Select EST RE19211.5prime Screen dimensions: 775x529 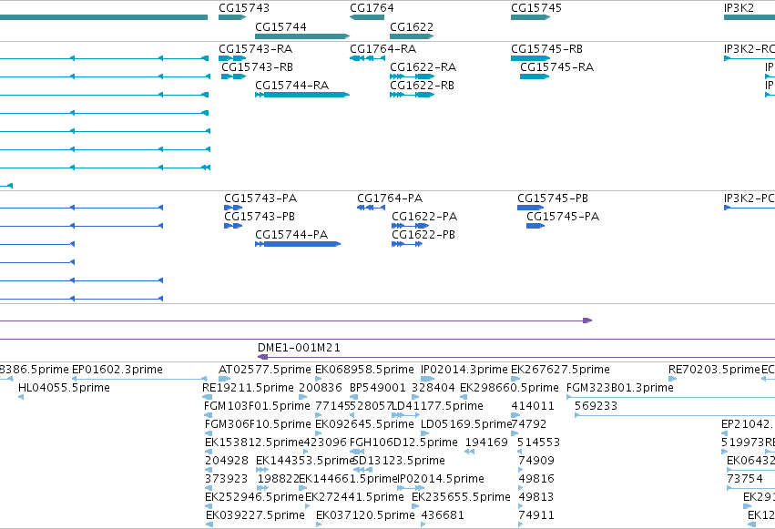248,388
